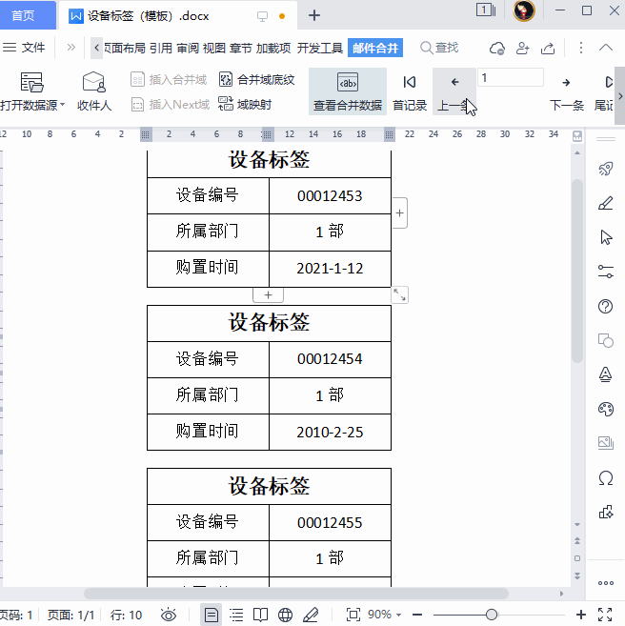Click the Insert Merge Field button
Viewport: 625px width, 626px height.
(169, 79)
